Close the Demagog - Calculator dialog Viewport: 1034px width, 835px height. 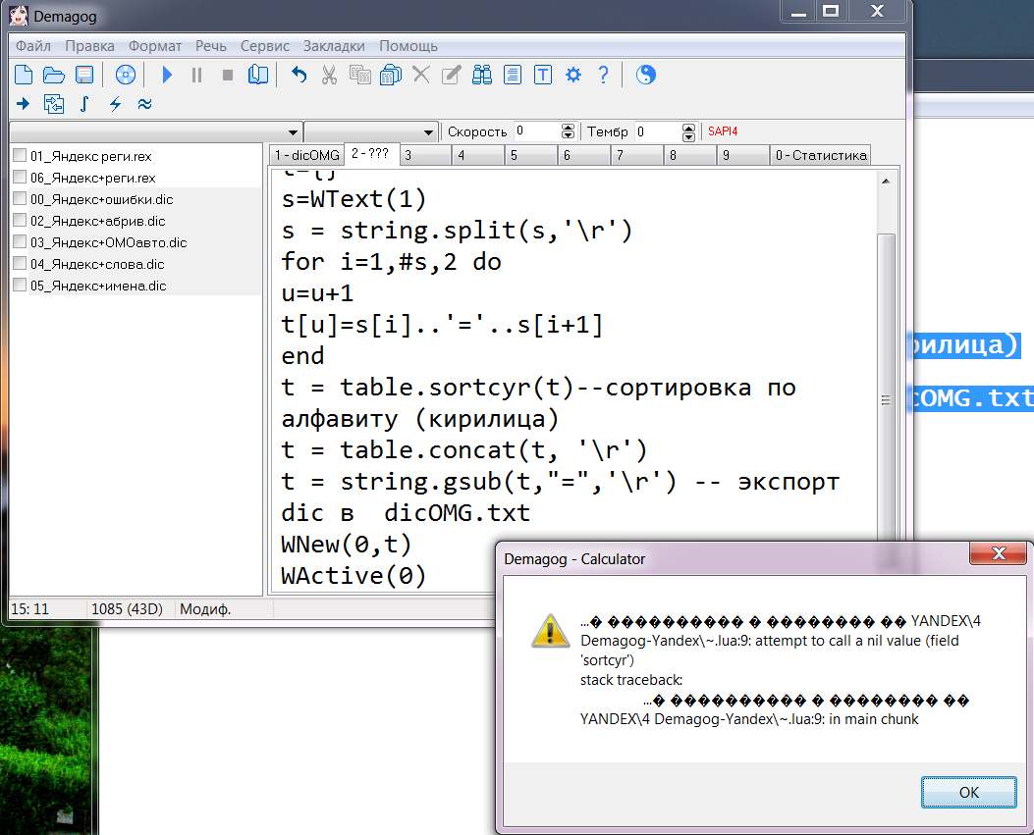[x=999, y=553]
